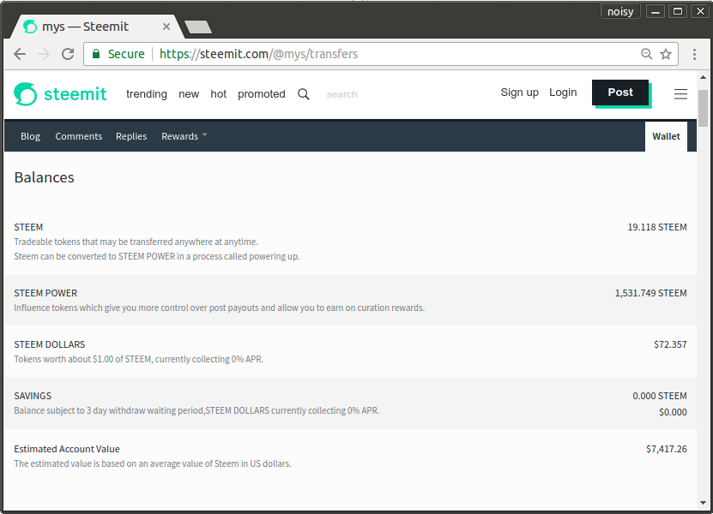Maximize the browser window
Screen dimensions: 713x514
click(x=678, y=11)
